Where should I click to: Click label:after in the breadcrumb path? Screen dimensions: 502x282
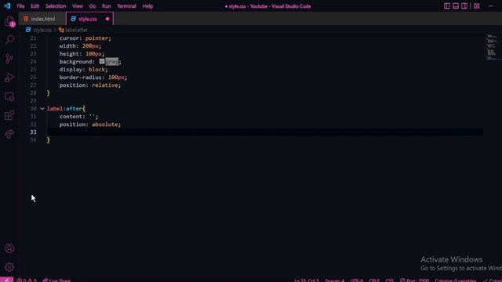76,30
